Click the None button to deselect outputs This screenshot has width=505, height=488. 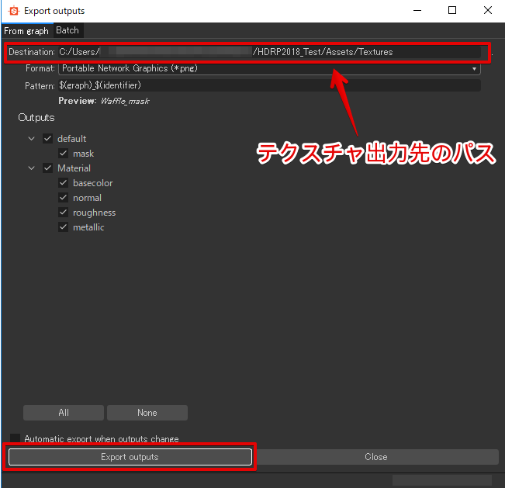(x=147, y=413)
